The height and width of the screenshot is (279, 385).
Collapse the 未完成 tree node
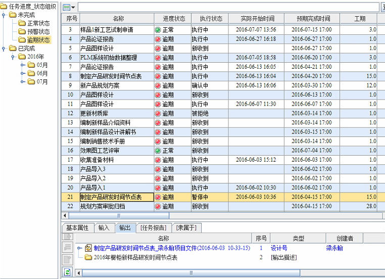pyautogui.click(x=4, y=15)
